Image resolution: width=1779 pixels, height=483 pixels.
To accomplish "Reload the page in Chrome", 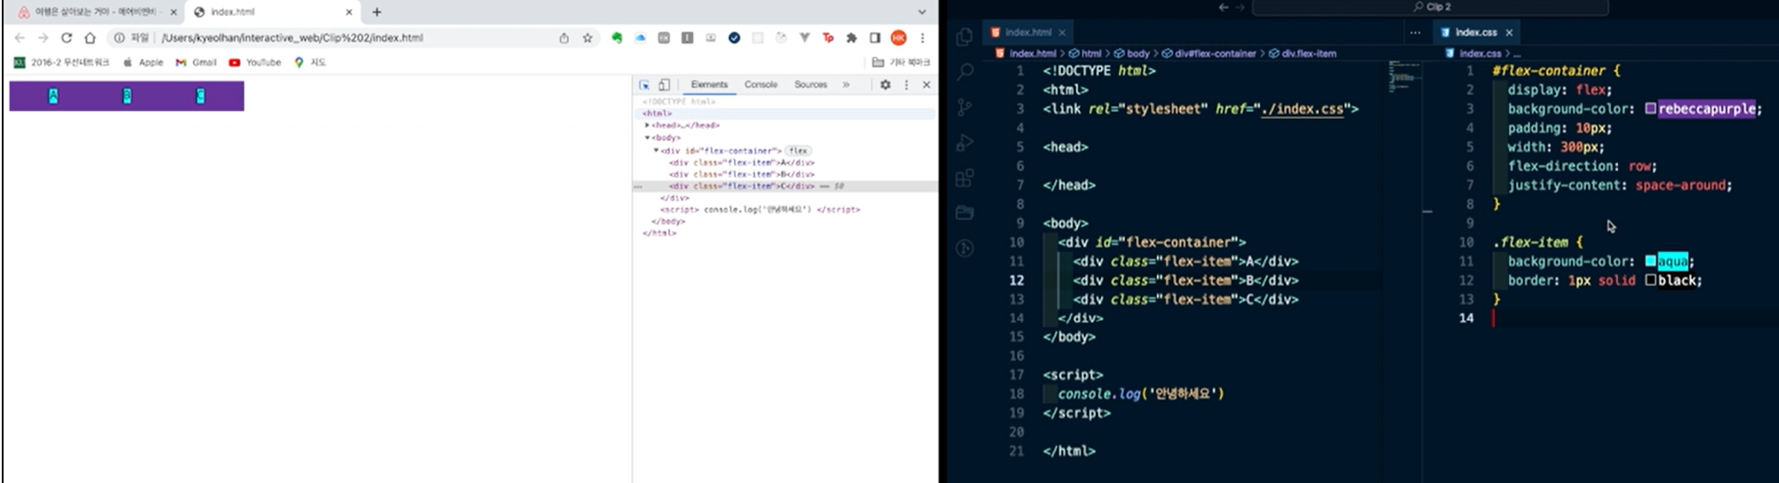I will pos(67,38).
